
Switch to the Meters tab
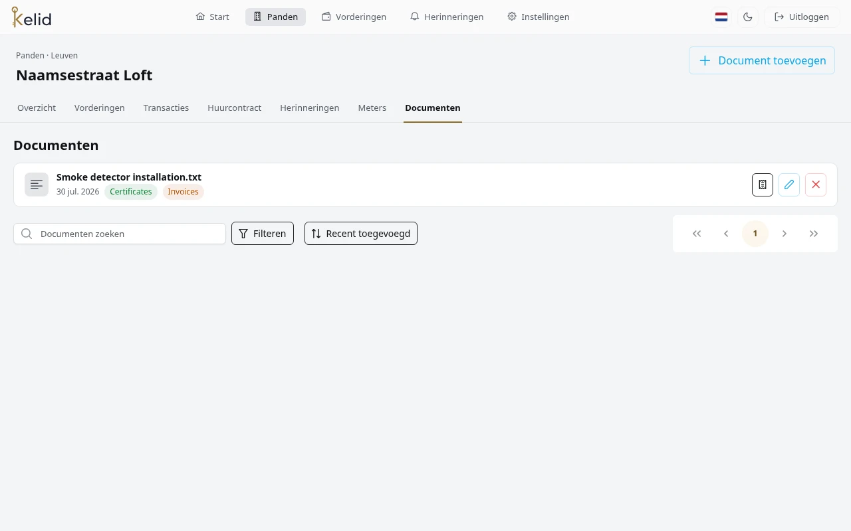tap(372, 108)
